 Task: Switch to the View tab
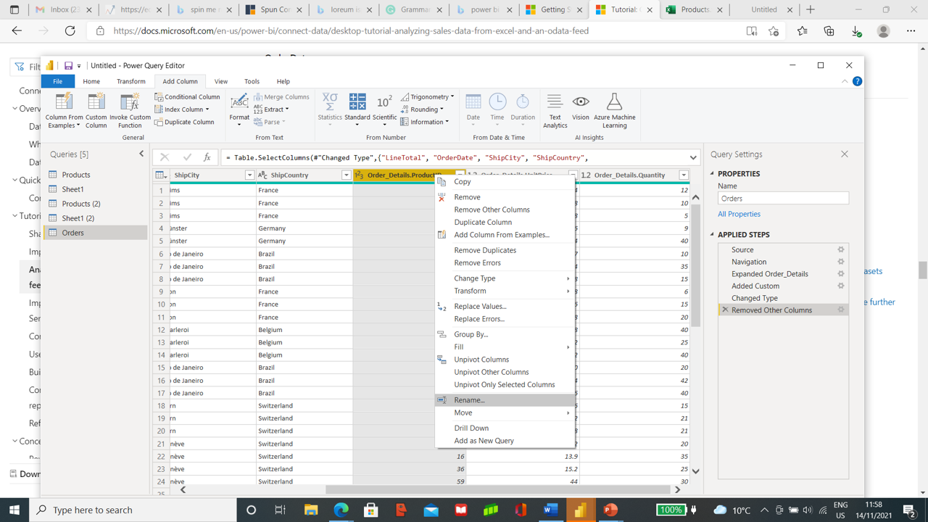coord(221,81)
